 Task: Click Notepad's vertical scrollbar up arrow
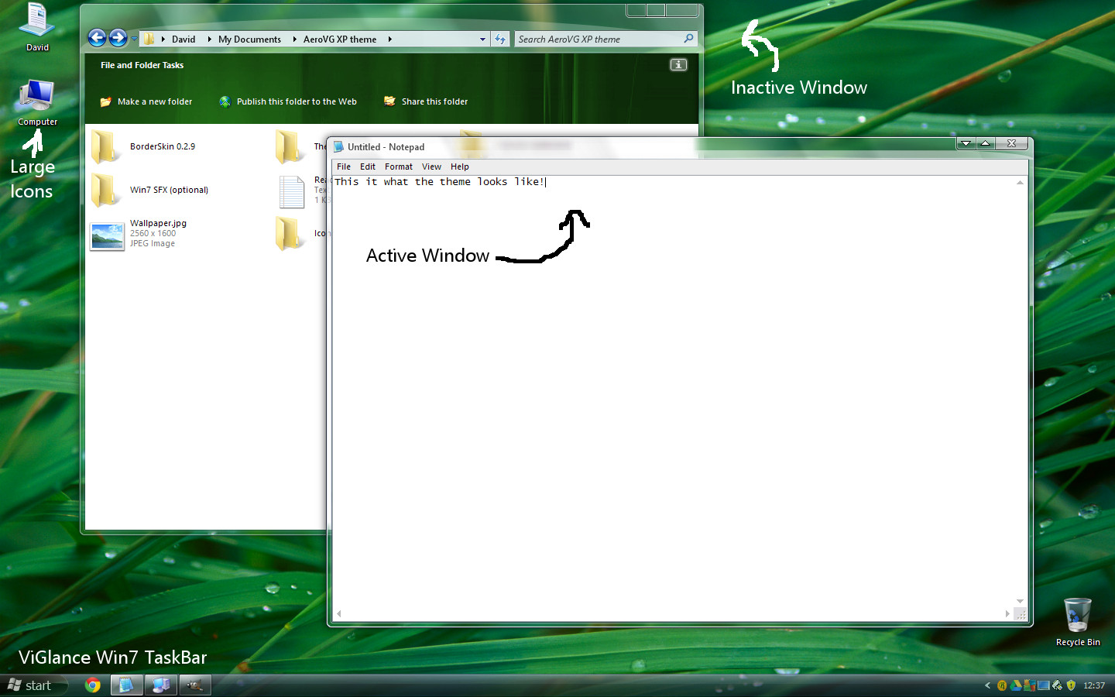tap(1020, 183)
